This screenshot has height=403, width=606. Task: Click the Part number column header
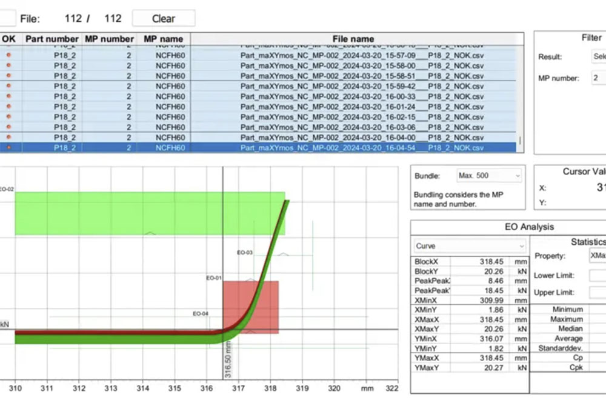coord(53,39)
